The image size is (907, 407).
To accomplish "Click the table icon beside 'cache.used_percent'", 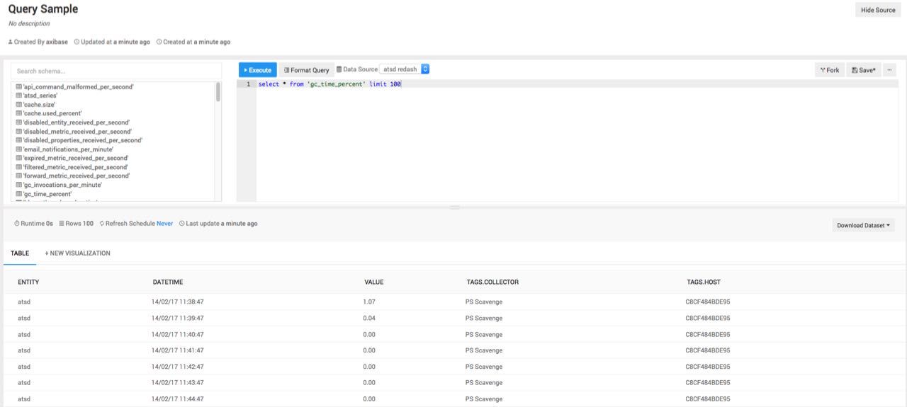I will 19,113.
